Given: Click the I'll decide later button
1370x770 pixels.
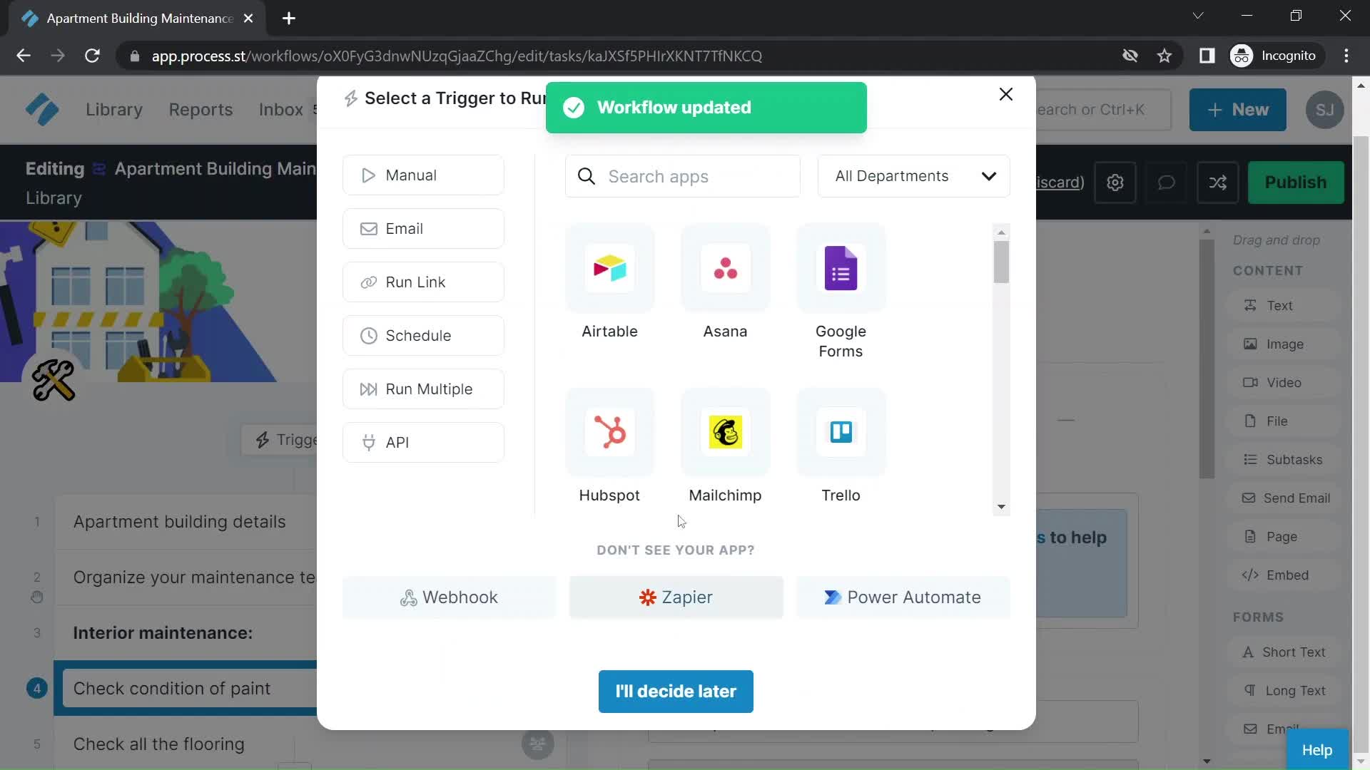Looking at the screenshot, I should coord(676,690).
